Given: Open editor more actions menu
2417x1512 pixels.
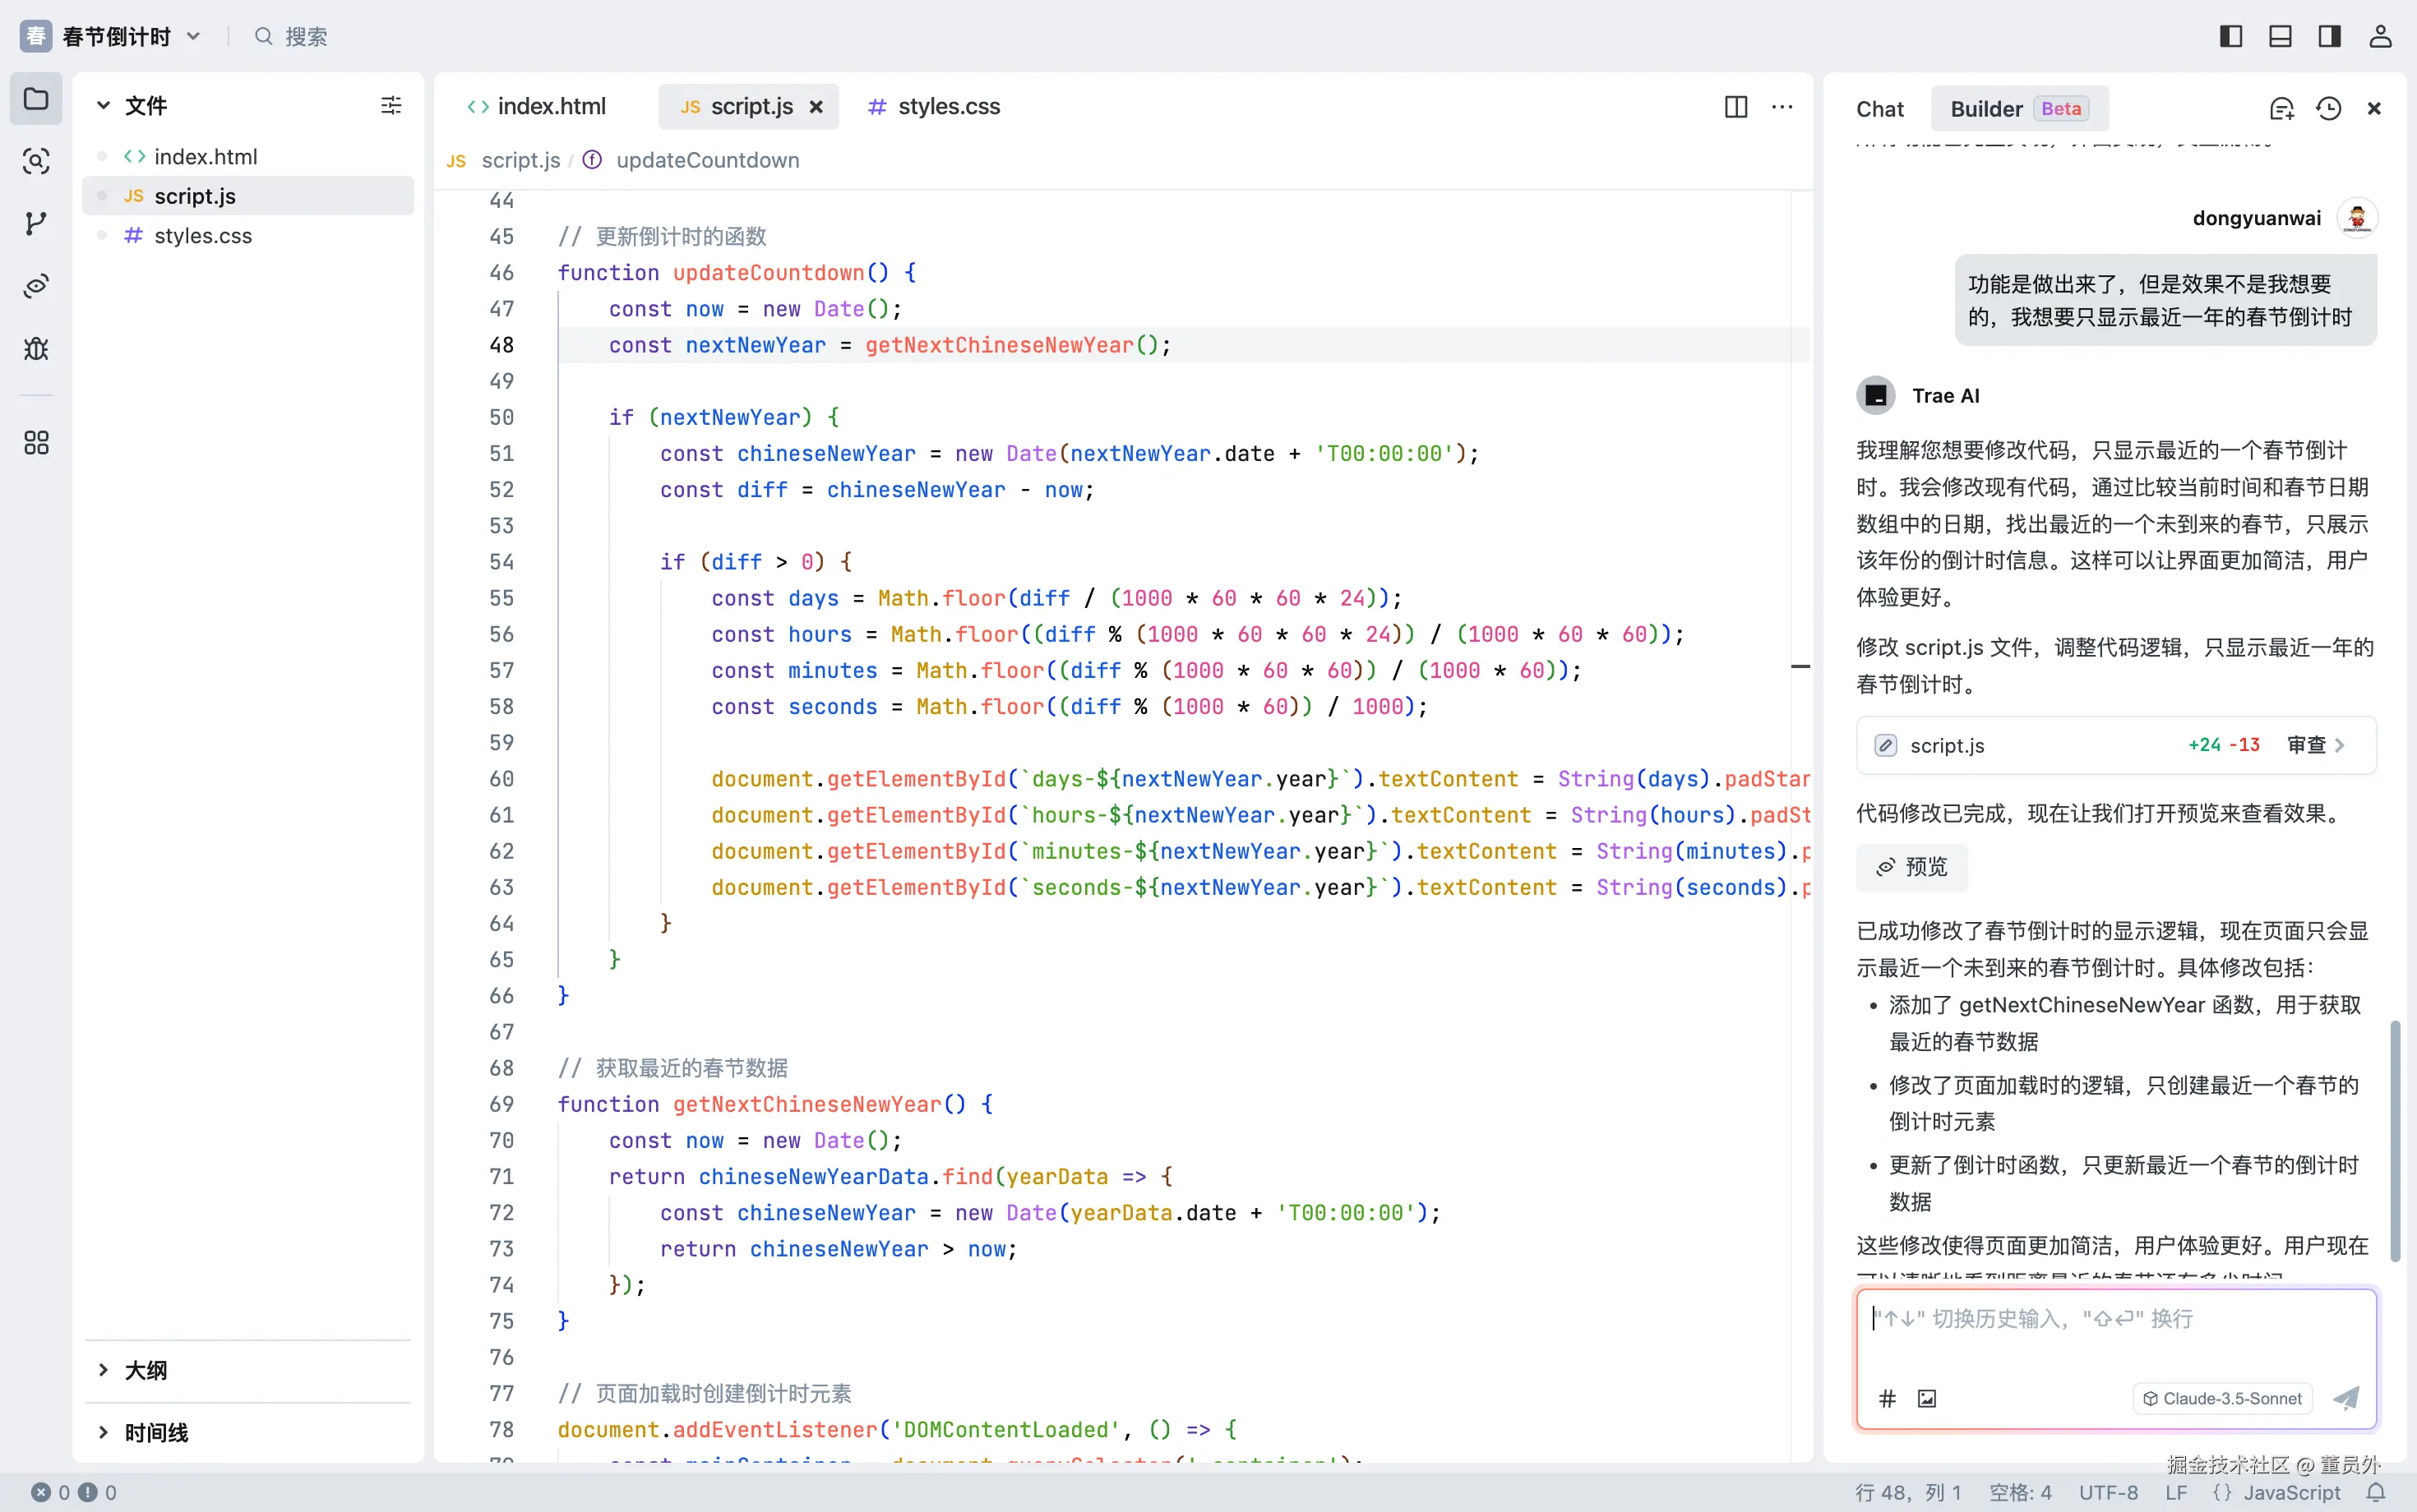Looking at the screenshot, I should click(1782, 107).
